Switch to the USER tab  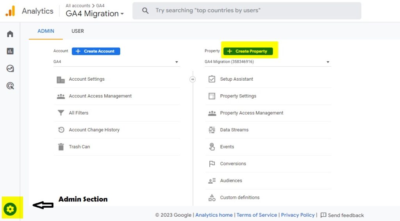pyautogui.click(x=78, y=31)
